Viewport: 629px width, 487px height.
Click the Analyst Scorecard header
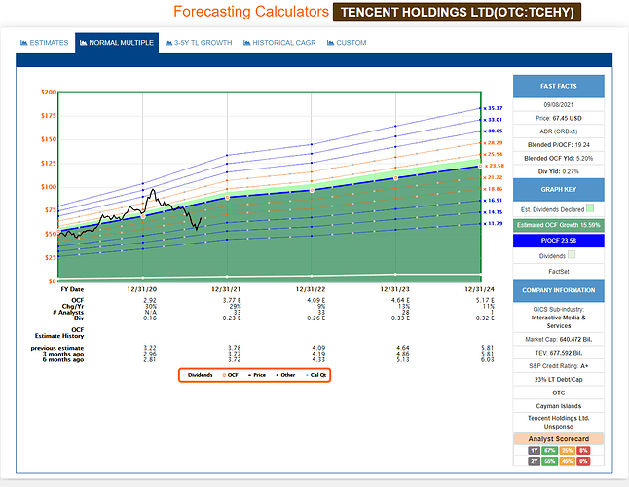coord(558,439)
